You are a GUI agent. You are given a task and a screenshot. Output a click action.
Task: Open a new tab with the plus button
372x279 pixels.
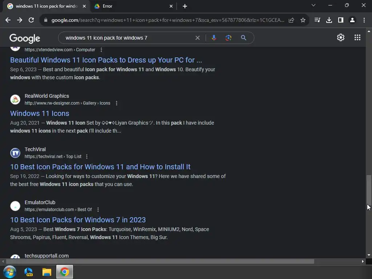click(185, 6)
